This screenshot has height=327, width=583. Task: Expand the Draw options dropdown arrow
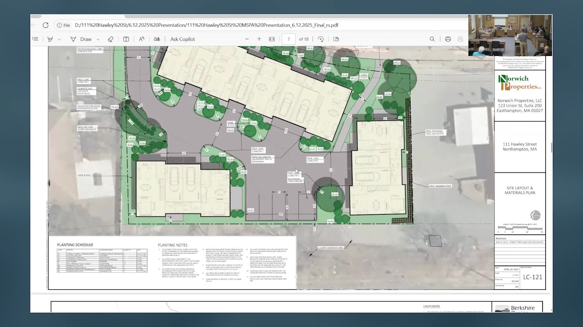[x=98, y=39]
